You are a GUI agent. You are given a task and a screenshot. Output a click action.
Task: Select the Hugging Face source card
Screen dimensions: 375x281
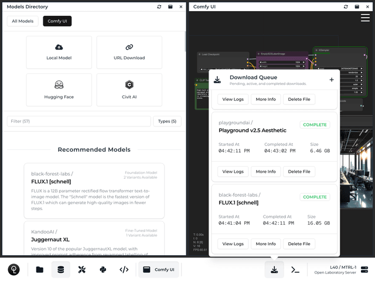pos(59,90)
